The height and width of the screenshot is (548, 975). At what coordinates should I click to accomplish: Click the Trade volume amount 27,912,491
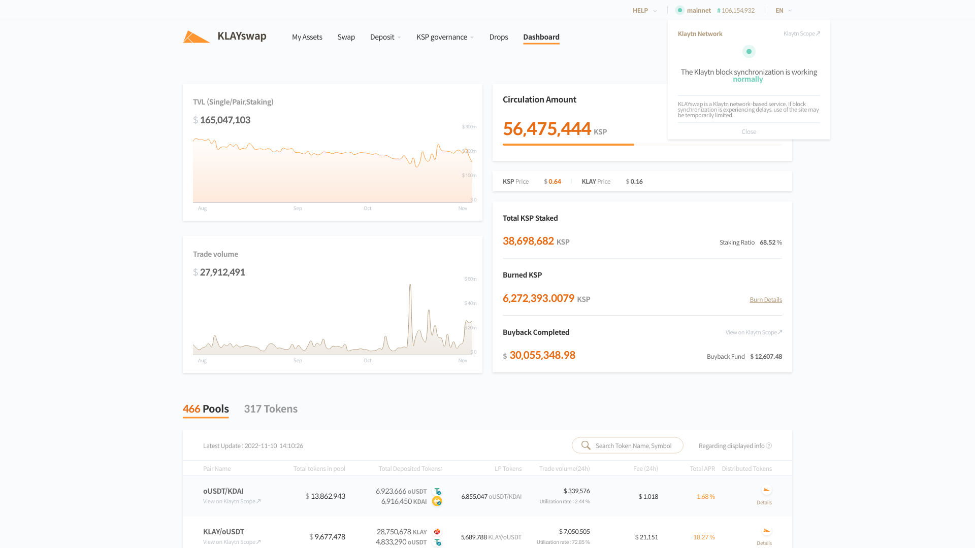pos(222,272)
